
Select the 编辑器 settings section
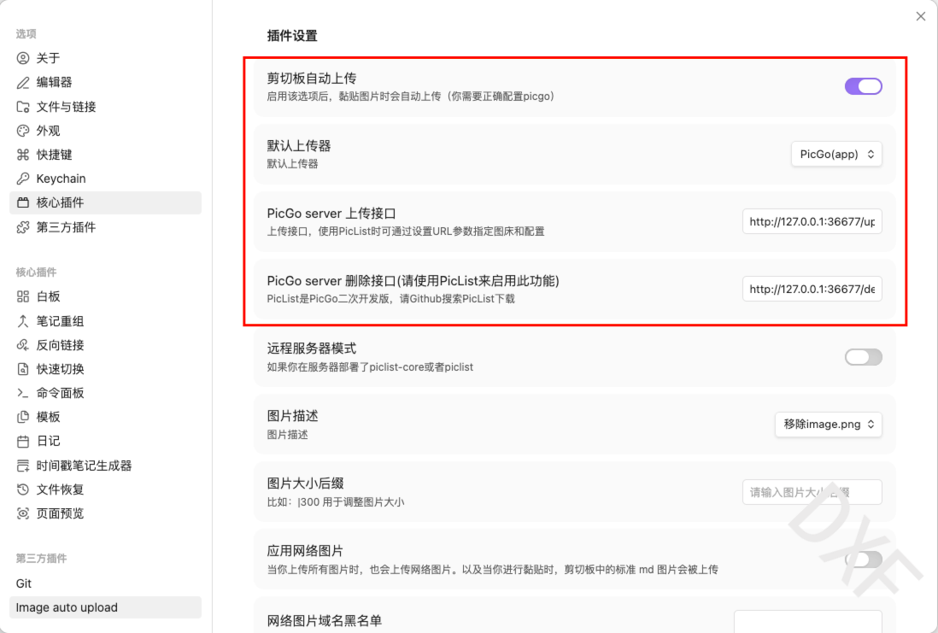[49, 82]
